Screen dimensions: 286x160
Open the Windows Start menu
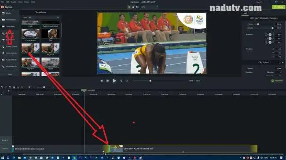3,158
